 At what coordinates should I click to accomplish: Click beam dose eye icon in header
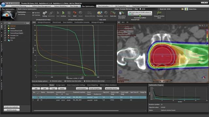tap(186, 9)
